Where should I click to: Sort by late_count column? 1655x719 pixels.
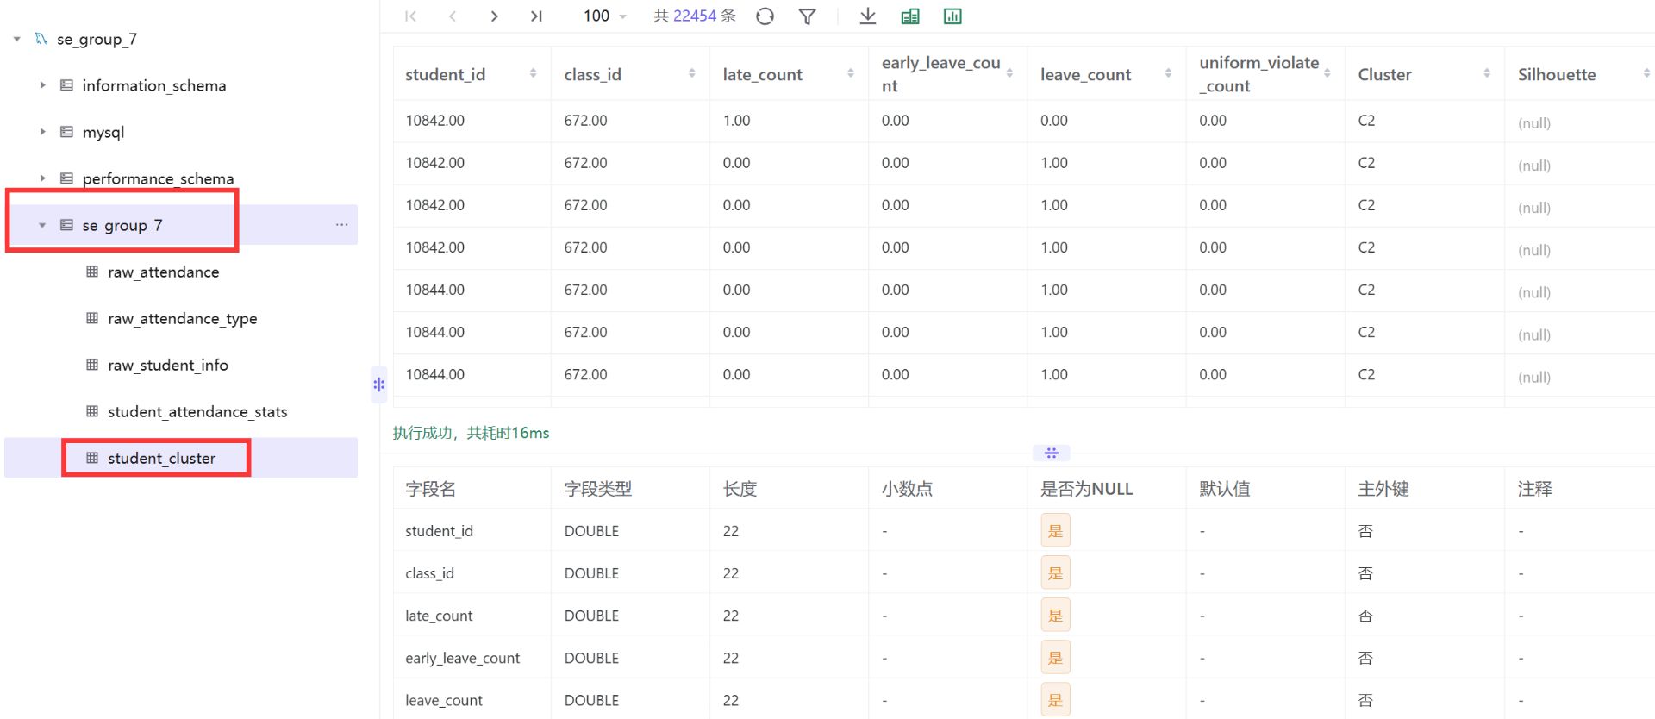click(x=850, y=73)
